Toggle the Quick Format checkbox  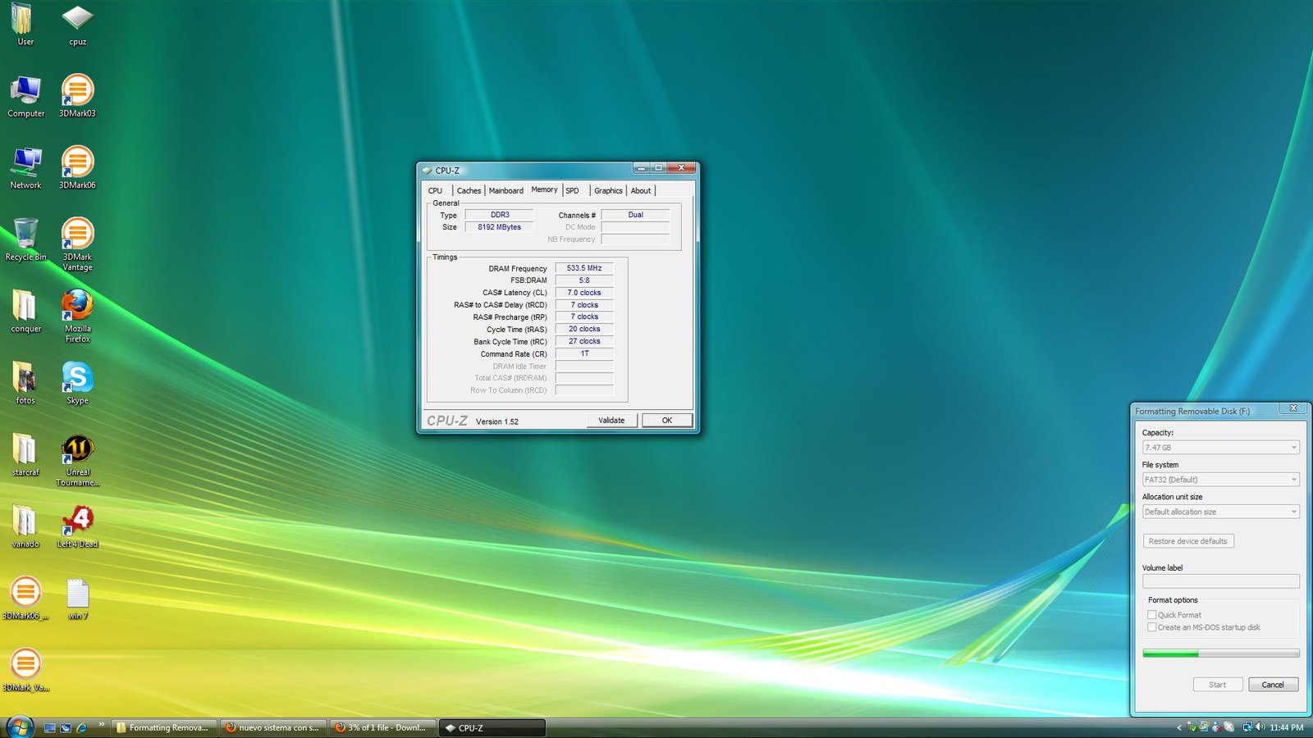tap(1151, 615)
